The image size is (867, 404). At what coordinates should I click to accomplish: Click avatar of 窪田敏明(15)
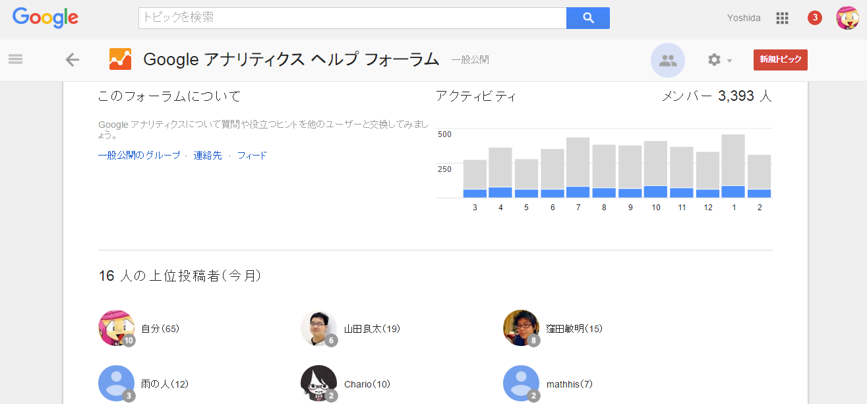[521, 328]
